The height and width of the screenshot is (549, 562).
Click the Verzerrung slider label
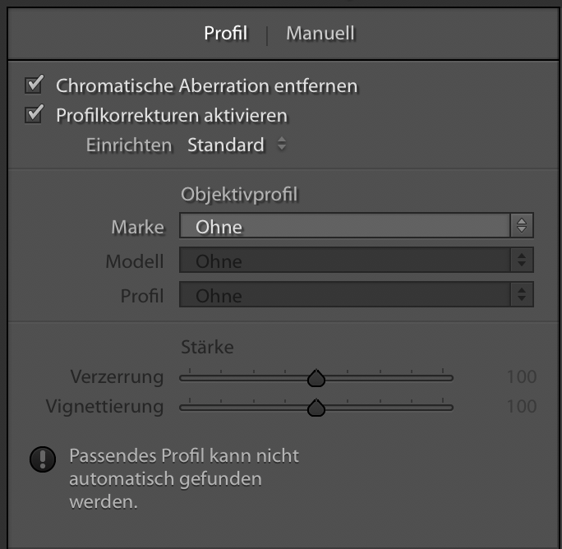[x=117, y=377]
